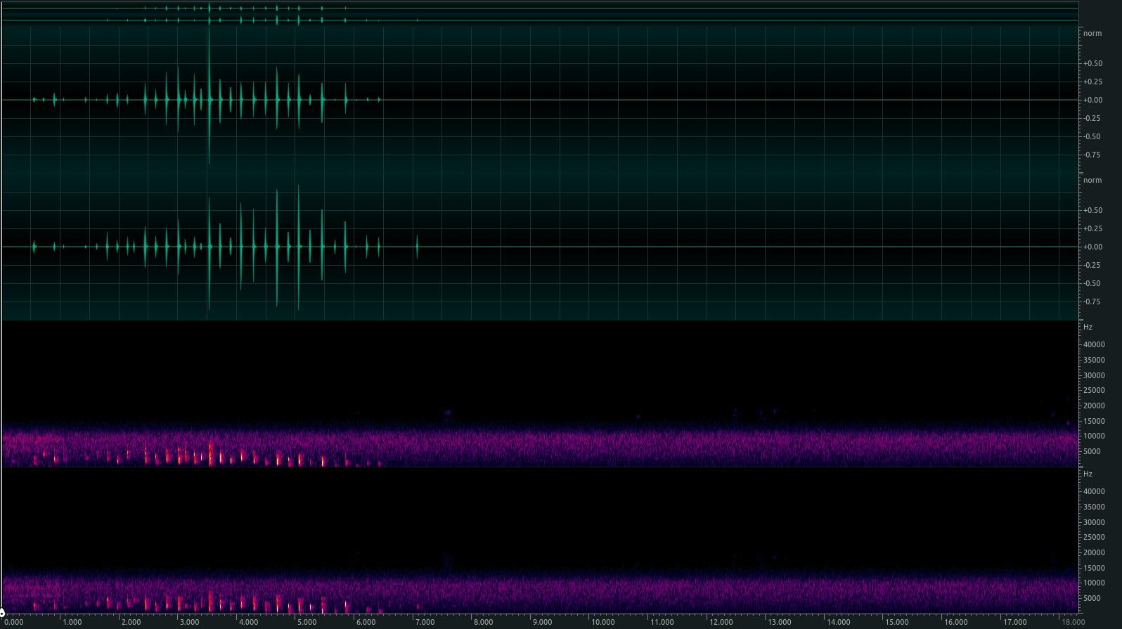
Task: Click +0.50 on the first channel amplitude scale
Action: pyautogui.click(x=1092, y=63)
